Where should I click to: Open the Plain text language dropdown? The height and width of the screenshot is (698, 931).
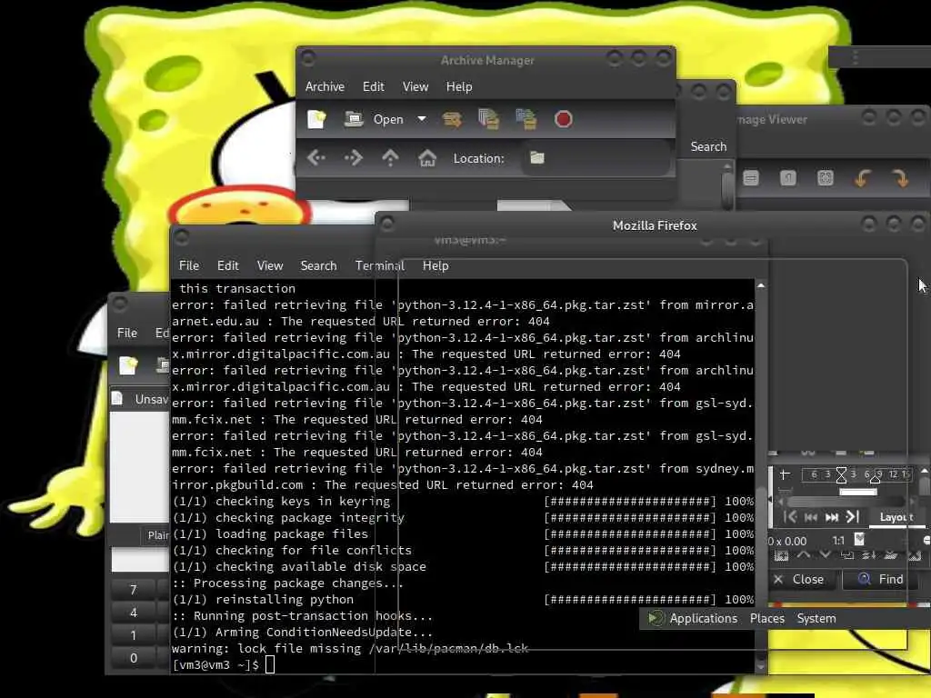[156, 535]
